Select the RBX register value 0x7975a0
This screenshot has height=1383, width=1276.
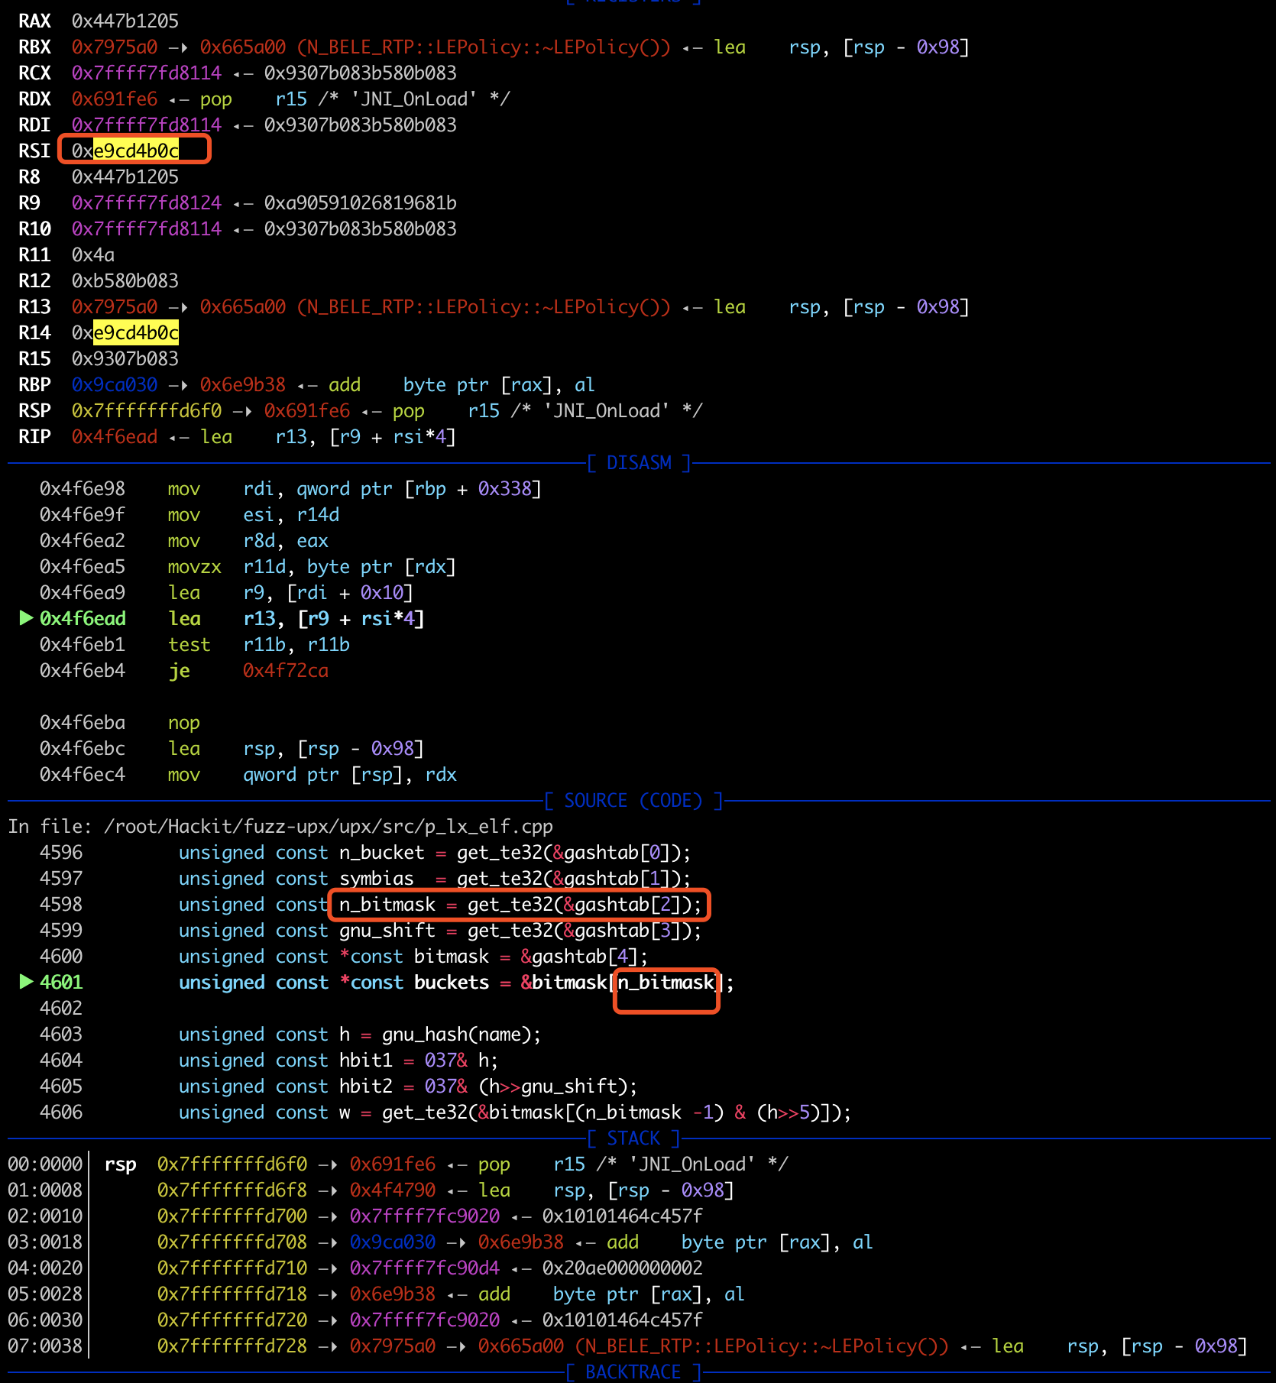(x=115, y=47)
